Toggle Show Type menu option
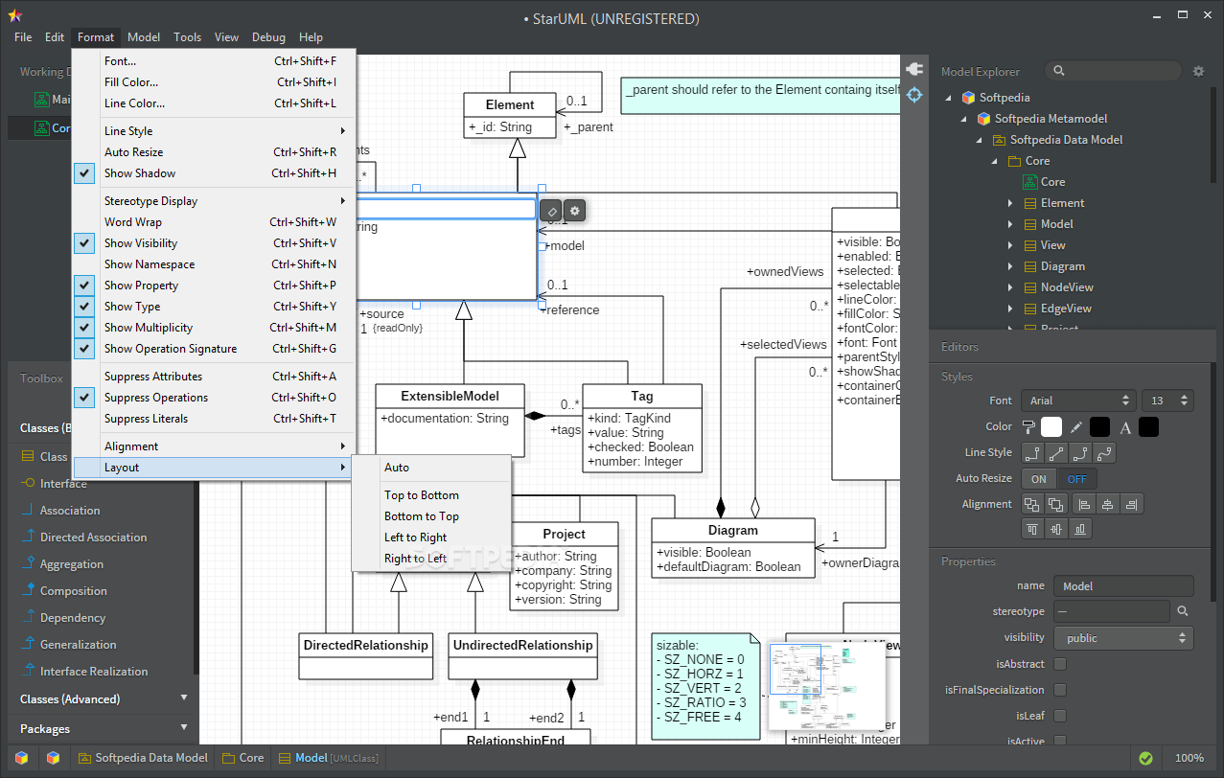Viewport: 1224px width, 778px height. coord(215,307)
